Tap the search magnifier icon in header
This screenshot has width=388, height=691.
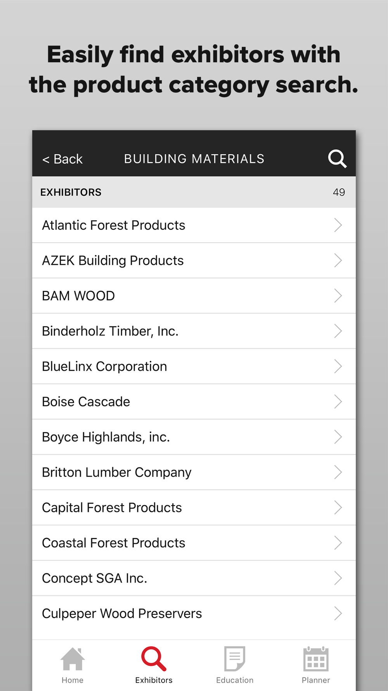point(337,159)
